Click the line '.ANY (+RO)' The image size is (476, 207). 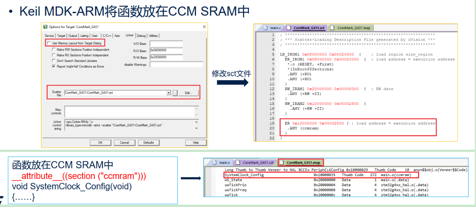tap(299, 74)
